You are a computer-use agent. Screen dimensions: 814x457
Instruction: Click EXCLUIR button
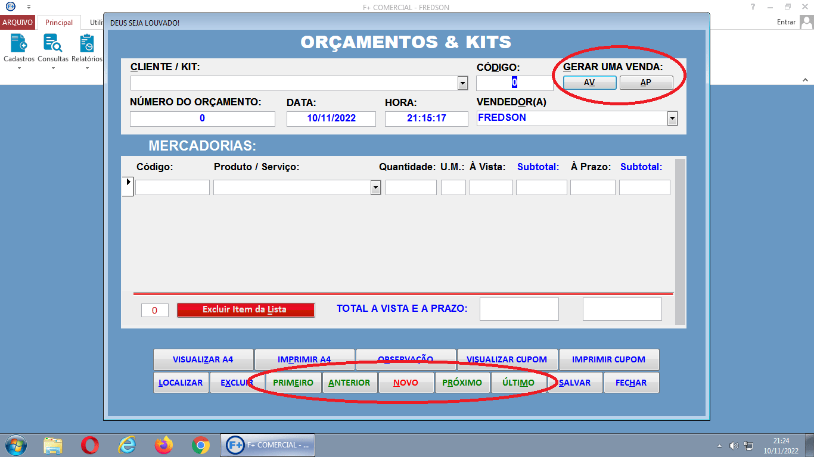coord(237,383)
